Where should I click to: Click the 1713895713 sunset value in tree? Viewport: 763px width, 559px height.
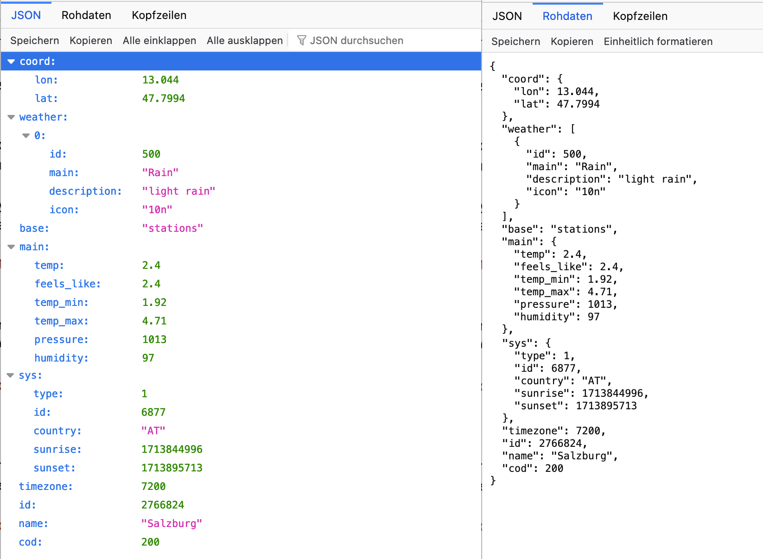(172, 468)
